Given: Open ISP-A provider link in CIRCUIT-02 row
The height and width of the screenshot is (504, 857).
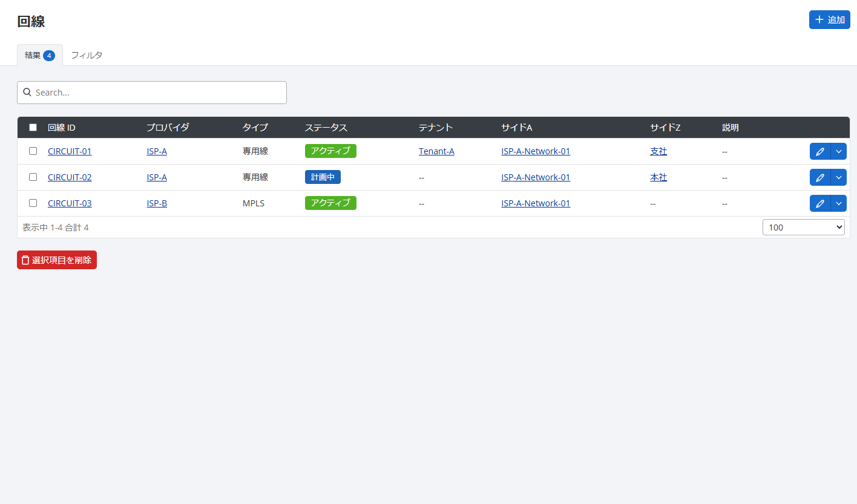Looking at the screenshot, I should point(157,177).
